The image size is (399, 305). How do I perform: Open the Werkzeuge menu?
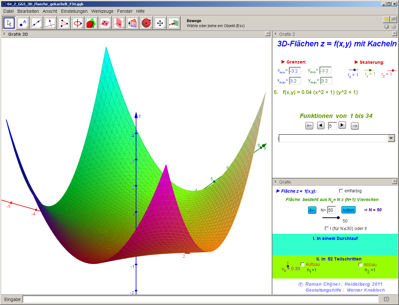[x=102, y=11]
